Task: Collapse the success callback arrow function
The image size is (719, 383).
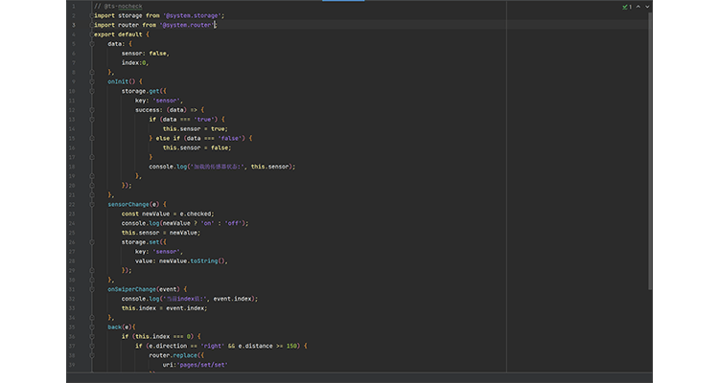Action: tap(91, 109)
